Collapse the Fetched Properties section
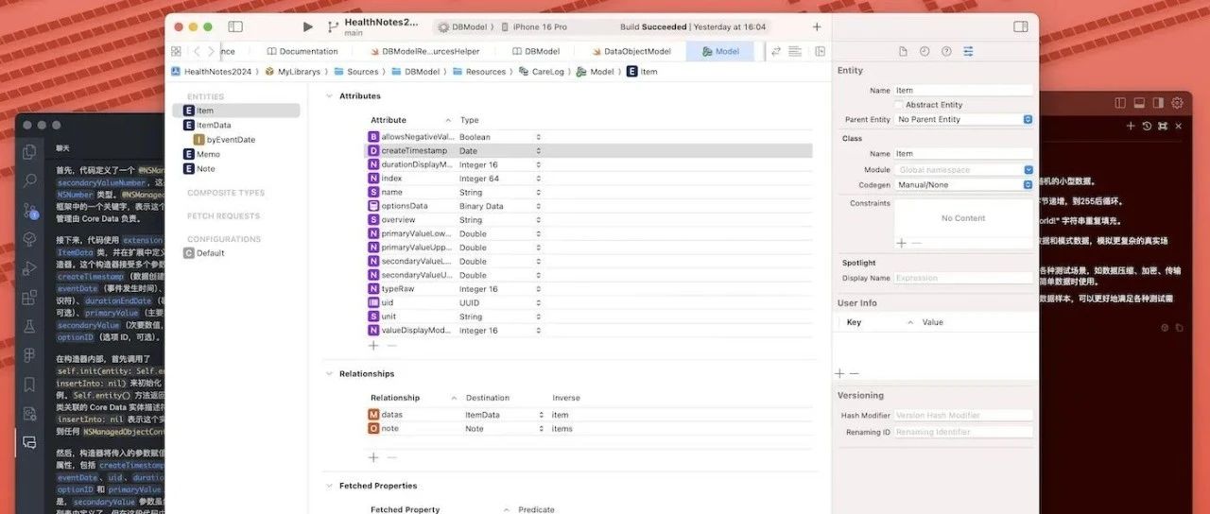 click(x=329, y=486)
